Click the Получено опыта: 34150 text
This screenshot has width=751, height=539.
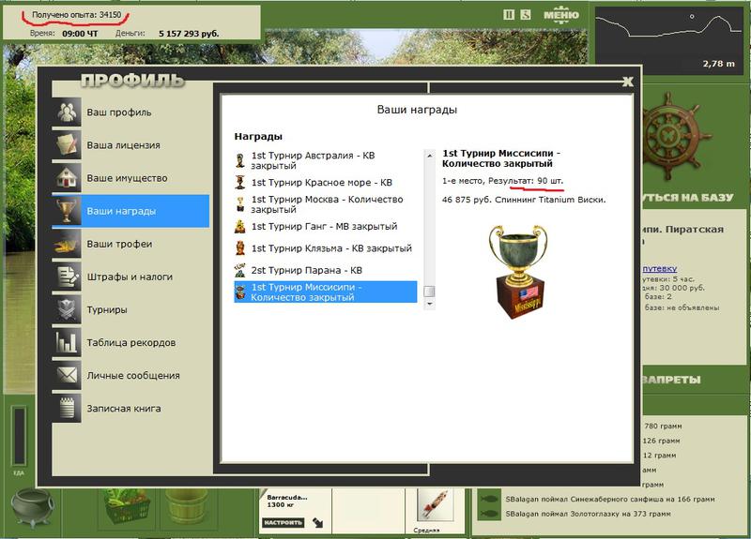[x=77, y=15]
